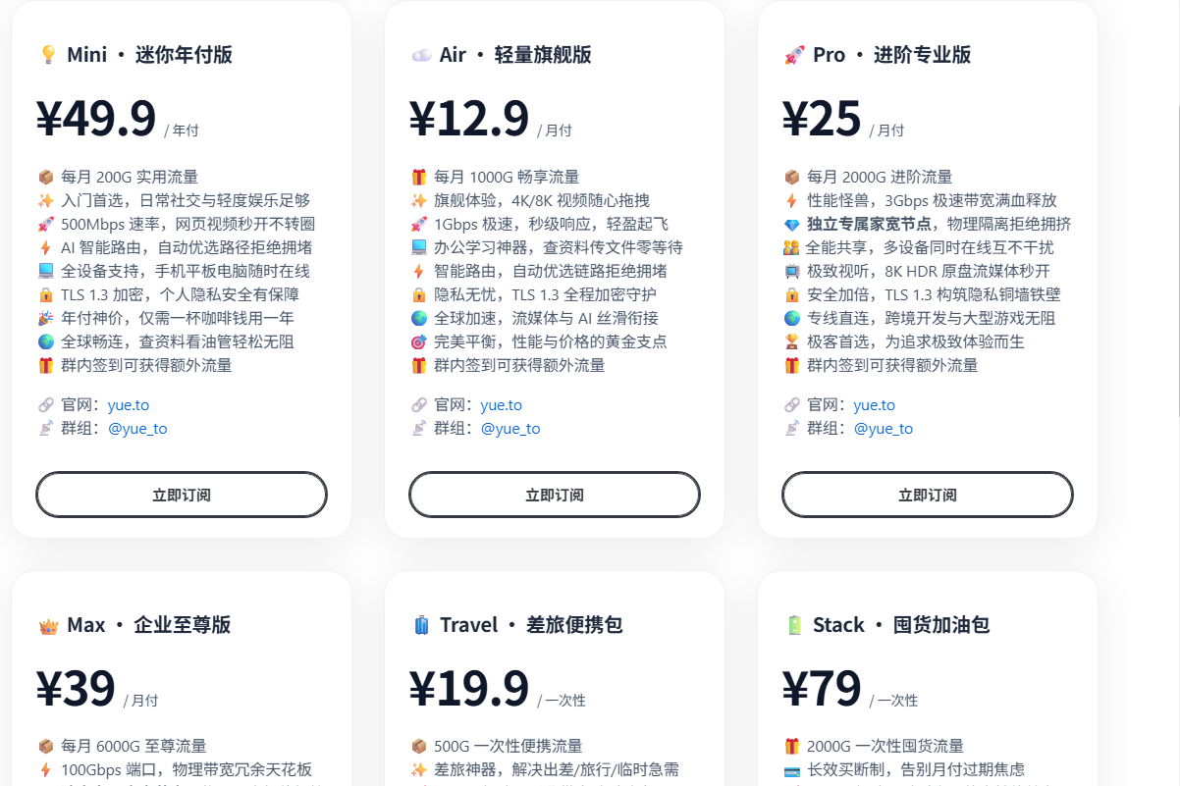Viewport: 1180px width, 786px height.
Task: Click the battery icon beside Stack plan
Action: coord(794,625)
